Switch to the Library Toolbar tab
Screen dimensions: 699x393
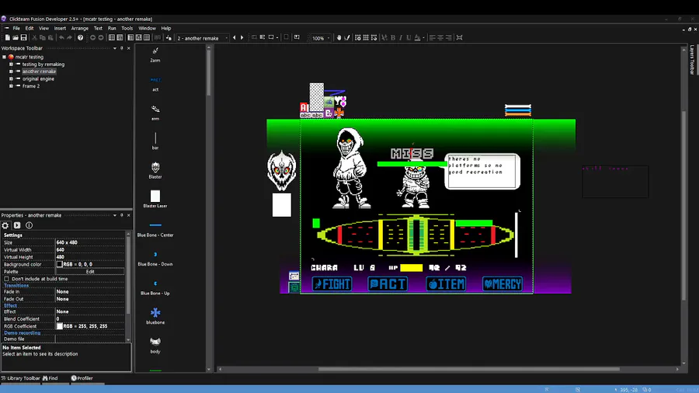coord(20,378)
